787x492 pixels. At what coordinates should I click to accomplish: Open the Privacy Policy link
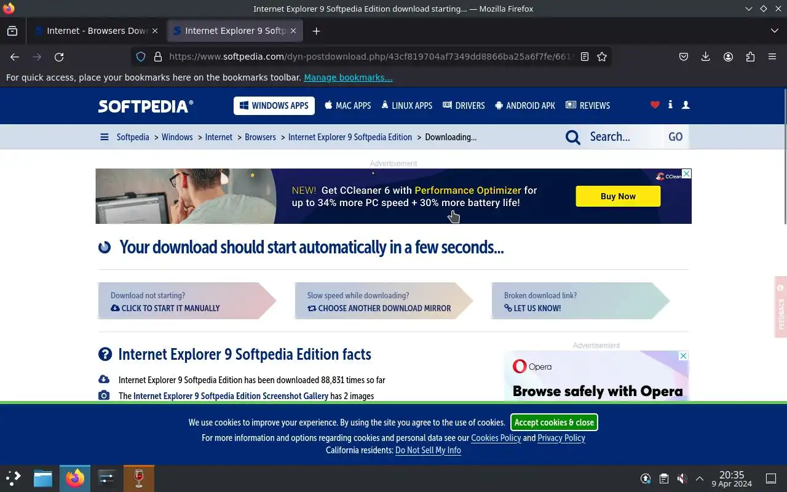561,438
